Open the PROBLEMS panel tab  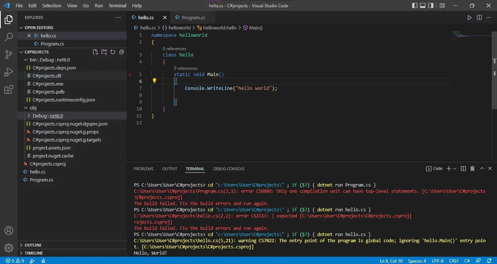143,169
